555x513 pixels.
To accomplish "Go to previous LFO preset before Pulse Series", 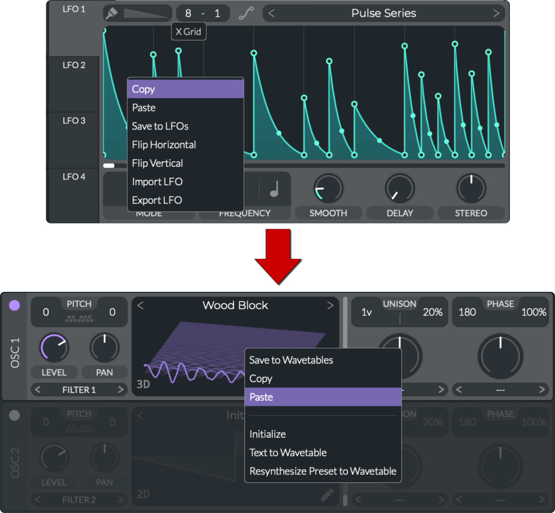I will pyautogui.click(x=271, y=13).
